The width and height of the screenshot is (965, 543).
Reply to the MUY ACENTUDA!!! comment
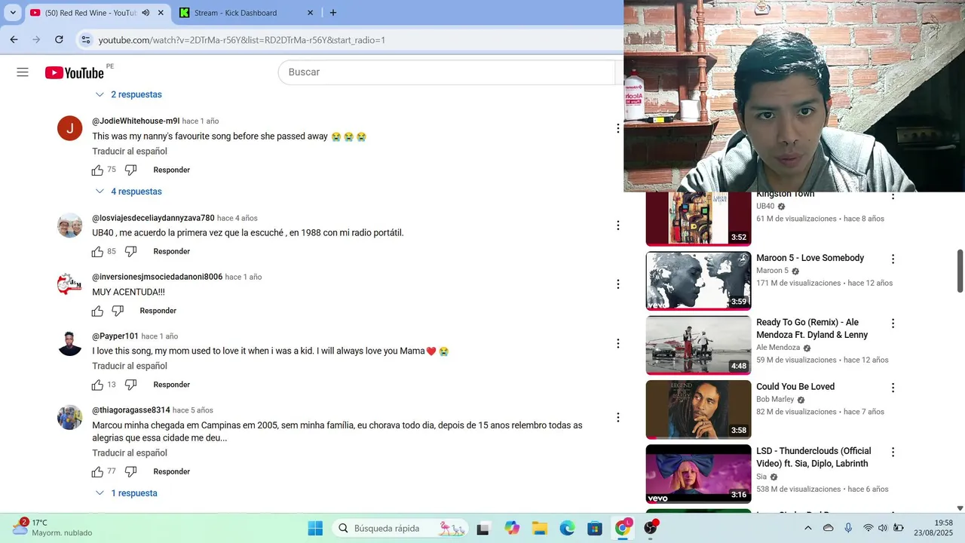[x=158, y=311]
